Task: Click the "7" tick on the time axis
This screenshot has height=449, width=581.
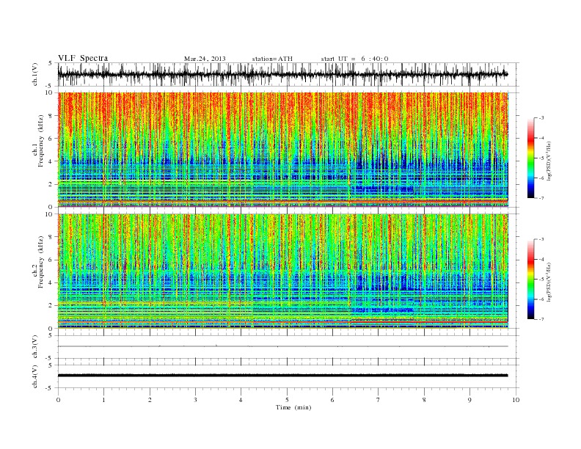Action: [x=379, y=400]
